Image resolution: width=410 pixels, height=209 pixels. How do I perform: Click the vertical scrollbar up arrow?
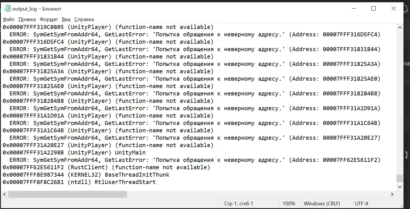click(400, 28)
